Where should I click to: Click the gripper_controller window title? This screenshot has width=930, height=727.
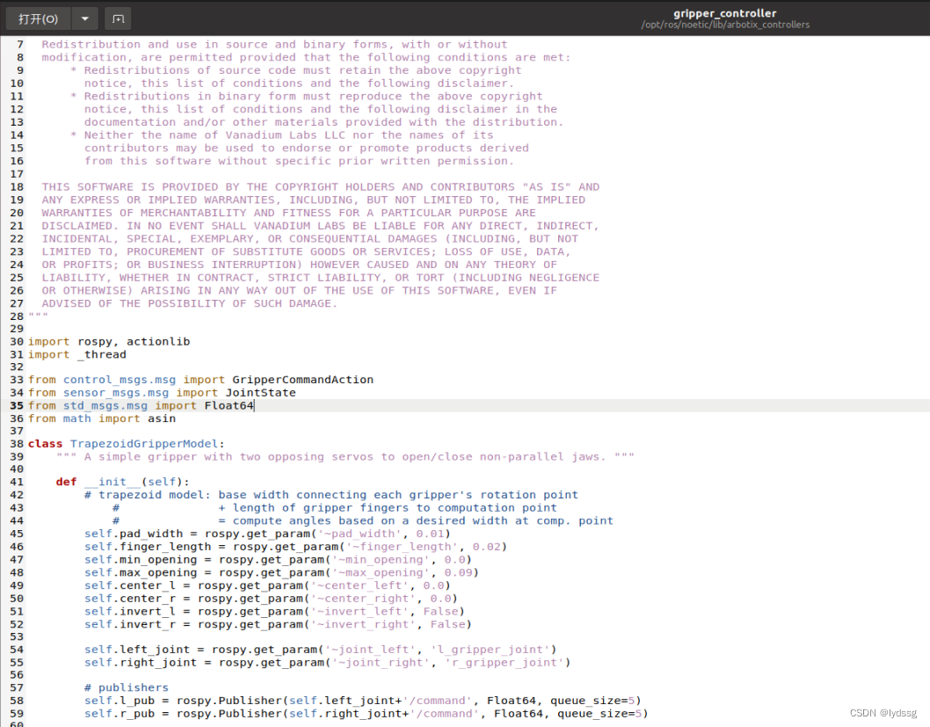(x=724, y=12)
